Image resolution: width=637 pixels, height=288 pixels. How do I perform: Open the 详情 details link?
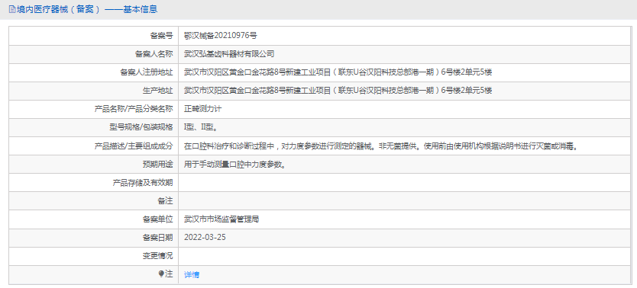tap(192, 274)
